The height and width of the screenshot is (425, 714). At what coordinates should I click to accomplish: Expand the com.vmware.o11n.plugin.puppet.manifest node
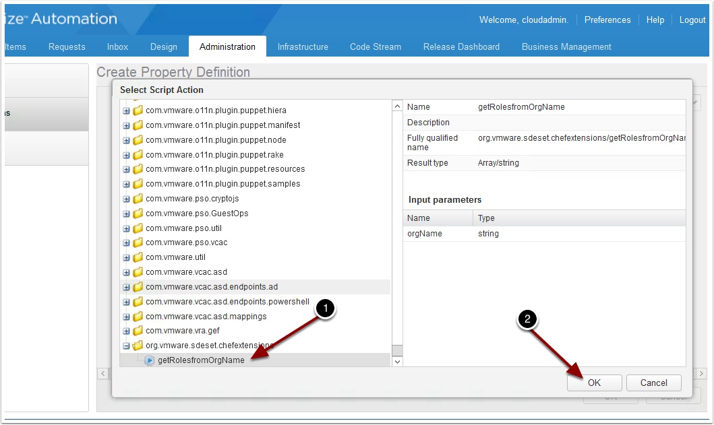point(126,125)
